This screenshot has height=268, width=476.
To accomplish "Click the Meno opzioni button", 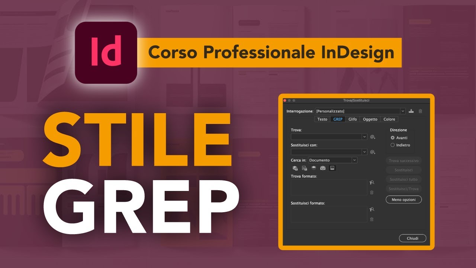I will coord(403,200).
